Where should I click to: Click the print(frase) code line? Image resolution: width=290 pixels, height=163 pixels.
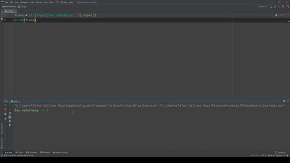(25, 20)
